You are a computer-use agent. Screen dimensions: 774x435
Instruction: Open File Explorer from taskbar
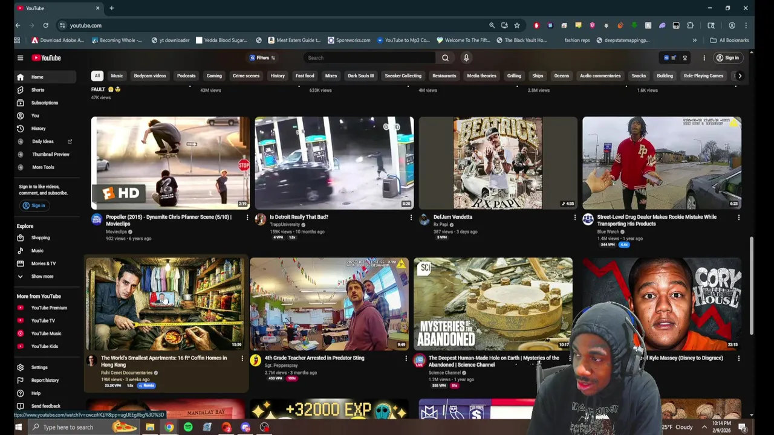click(150, 427)
